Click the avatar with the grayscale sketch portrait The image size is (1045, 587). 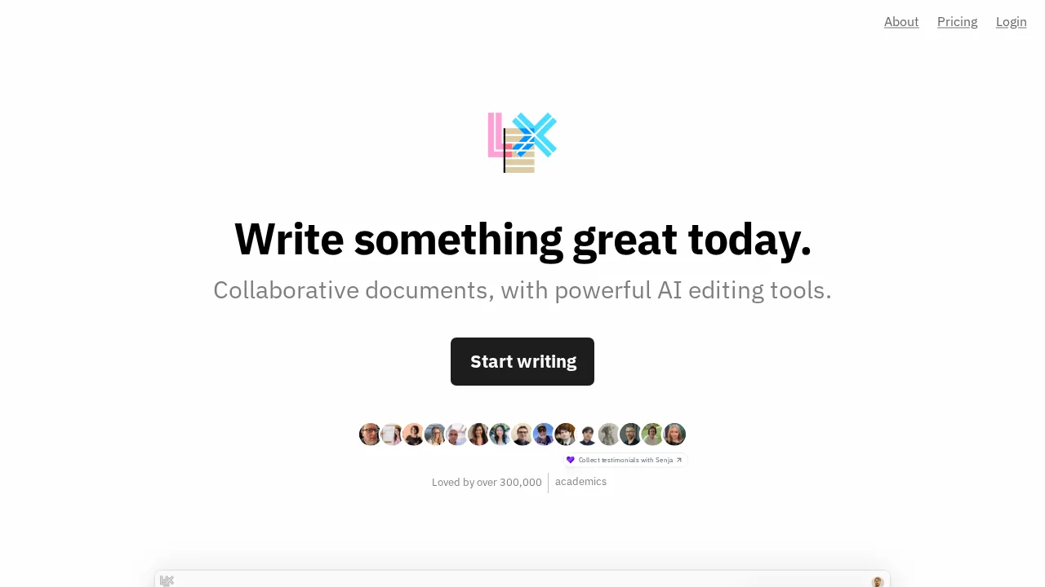pos(609,435)
